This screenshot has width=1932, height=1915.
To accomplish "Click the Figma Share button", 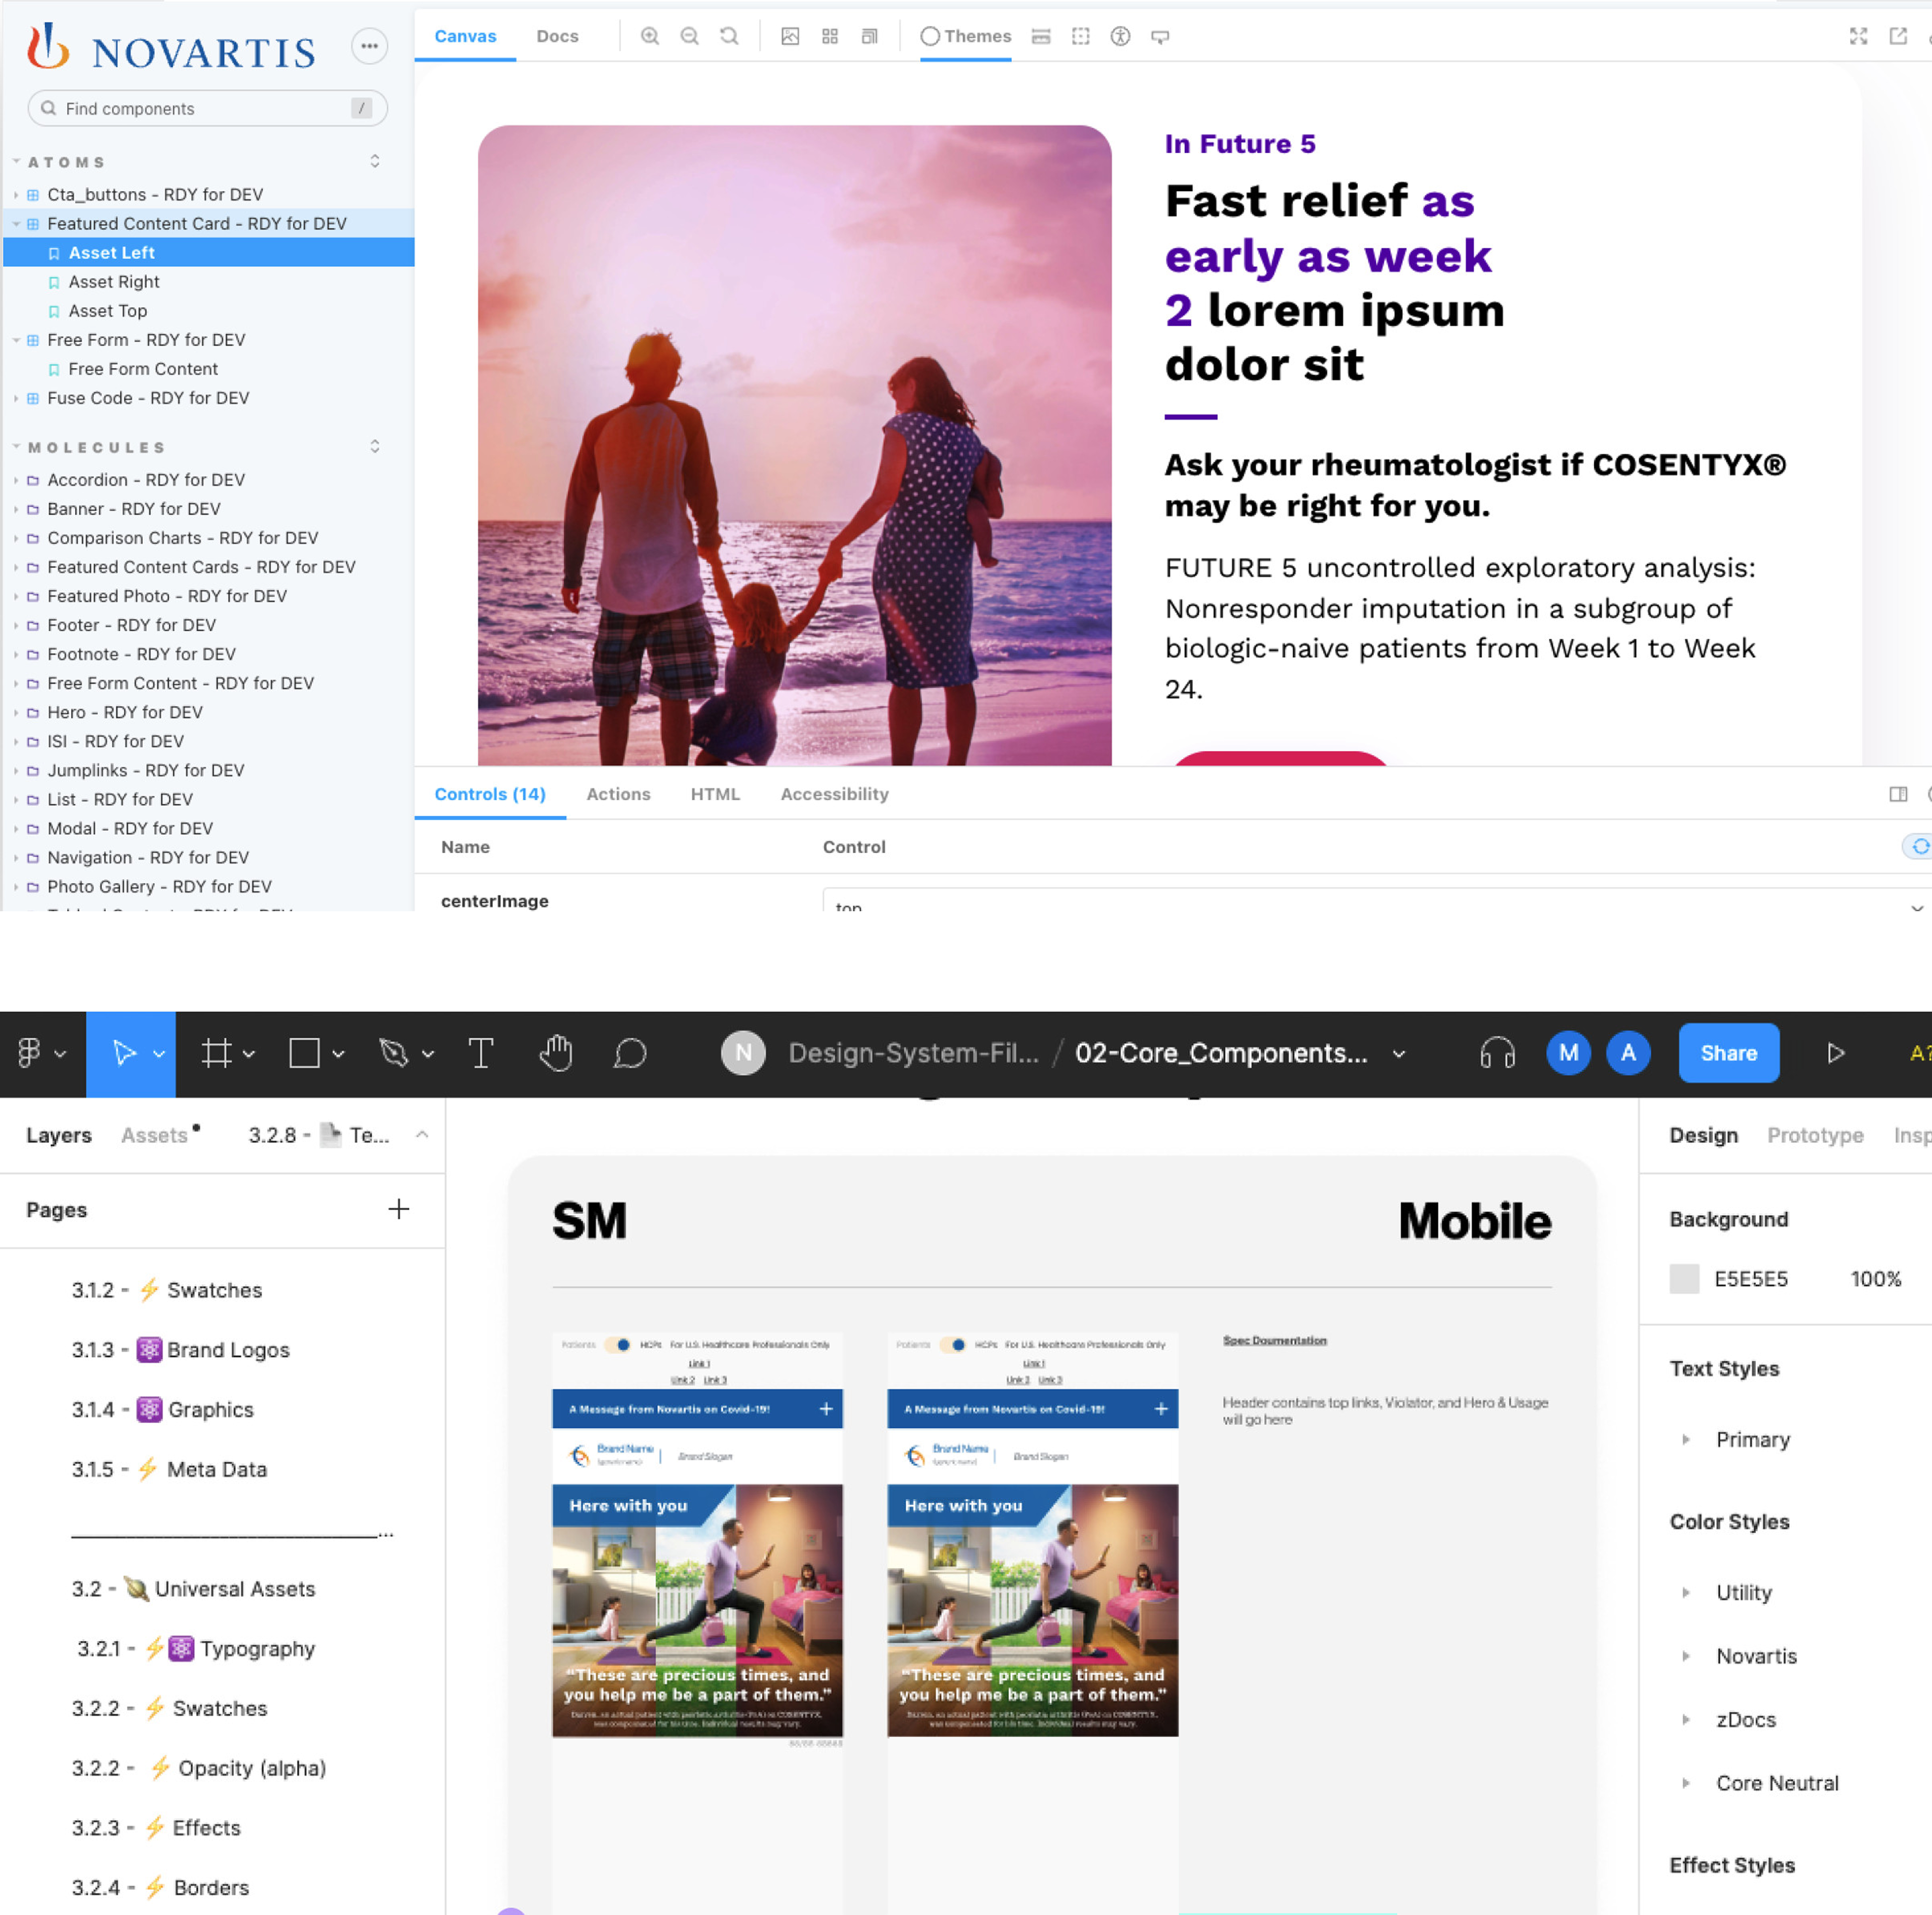I will (x=1728, y=1053).
